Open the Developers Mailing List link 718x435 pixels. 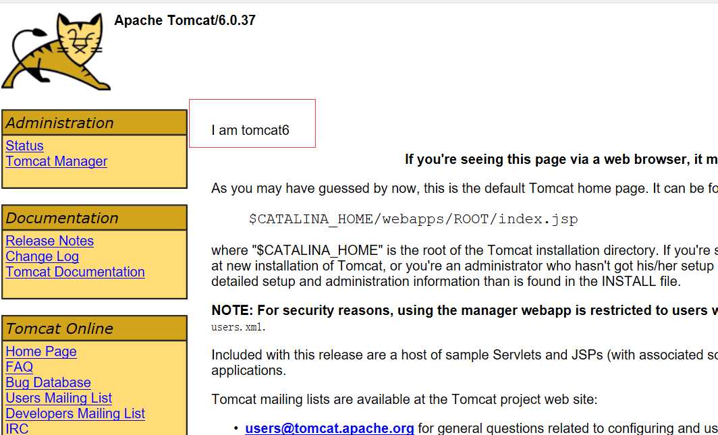click(75, 413)
